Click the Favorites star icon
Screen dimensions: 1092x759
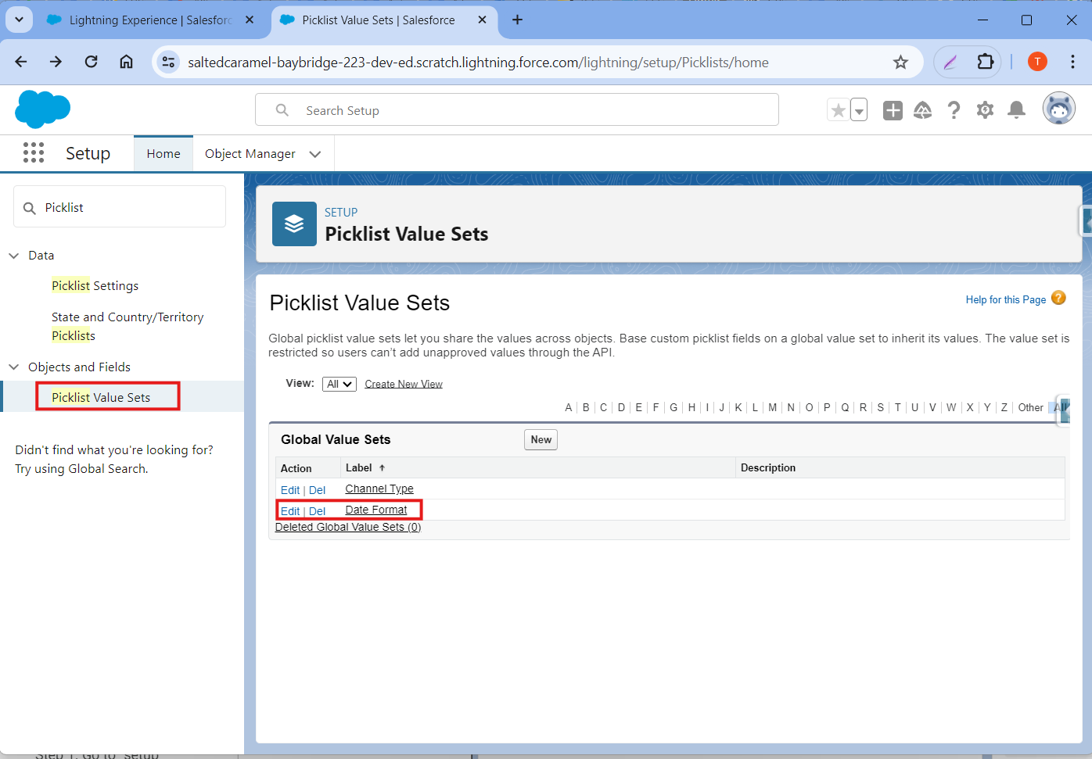(838, 110)
